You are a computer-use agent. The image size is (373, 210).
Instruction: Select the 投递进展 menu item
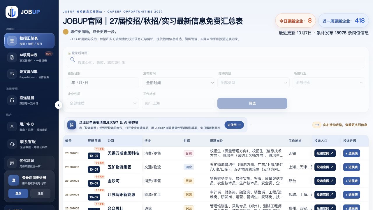tap(29, 100)
